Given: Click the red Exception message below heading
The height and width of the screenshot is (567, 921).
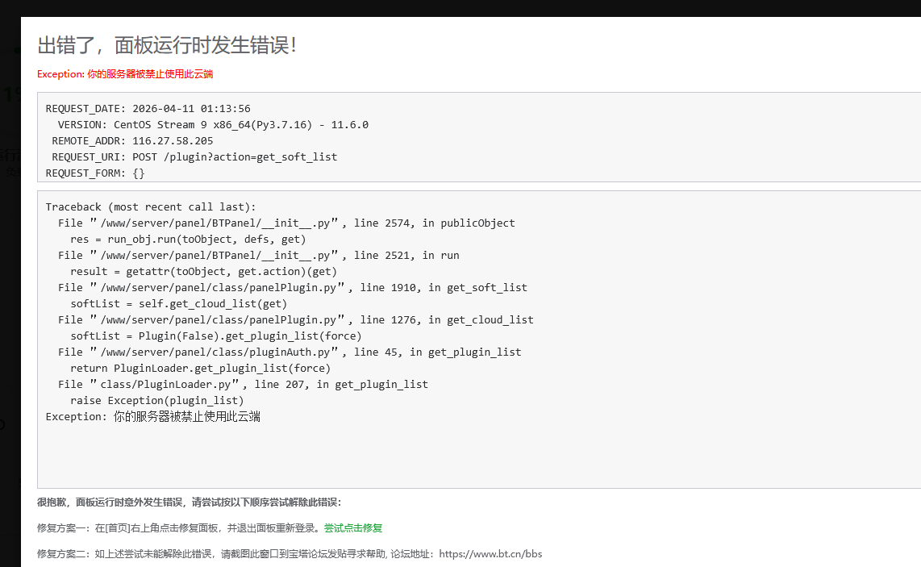Looking at the screenshot, I should 125,74.
